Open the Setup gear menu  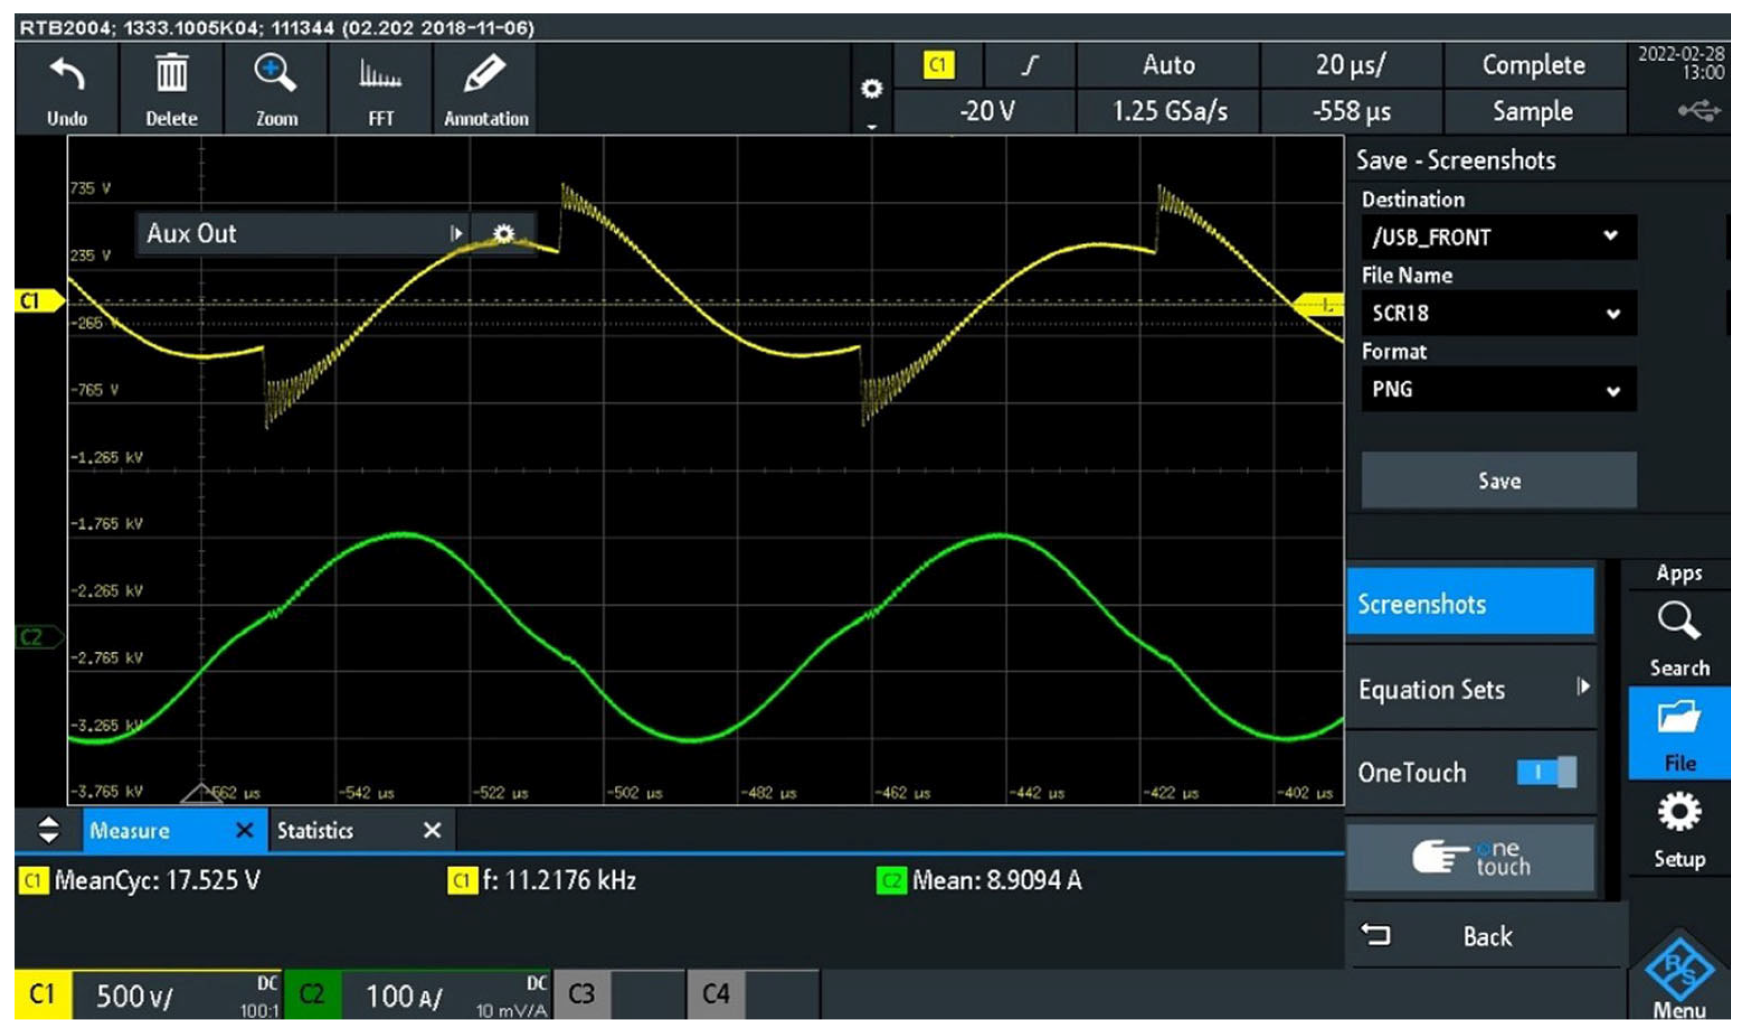(x=1679, y=814)
